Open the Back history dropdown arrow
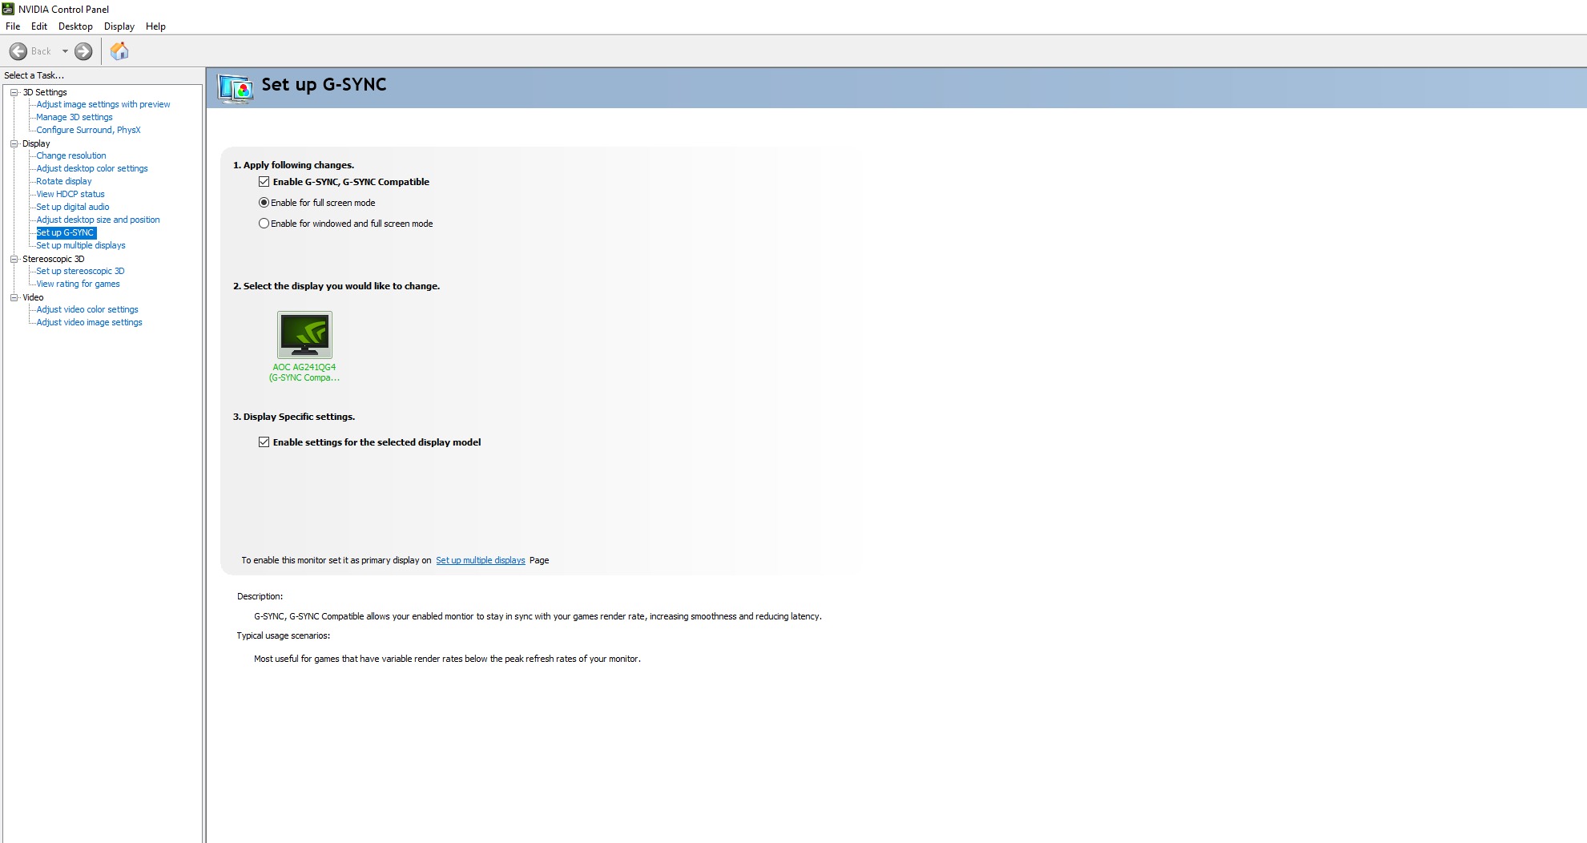1587x843 pixels. (65, 51)
